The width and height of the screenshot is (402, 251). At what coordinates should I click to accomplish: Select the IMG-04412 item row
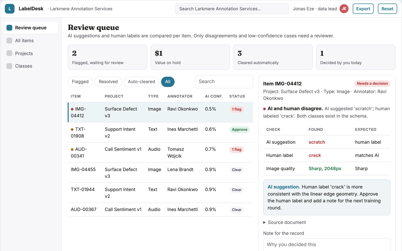click(x=161, y=112)
